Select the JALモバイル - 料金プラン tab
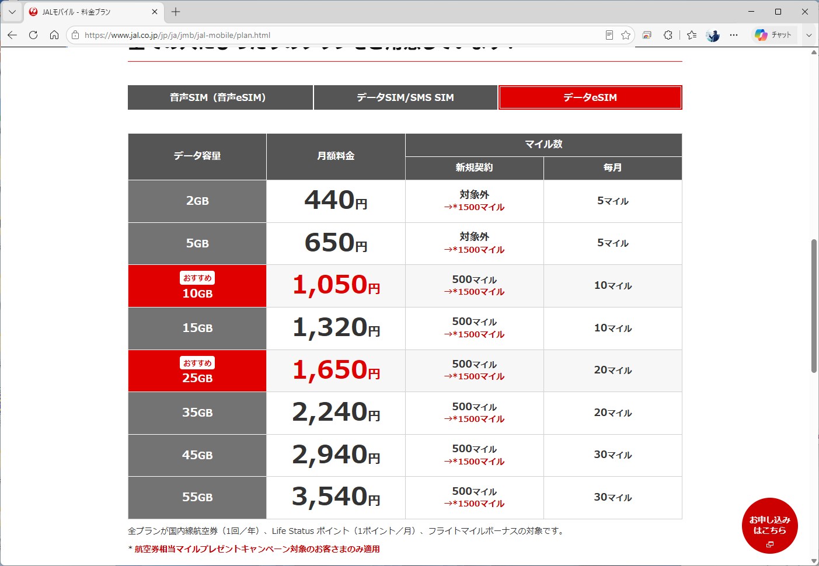Viewport: 819px width, 566px height. pos(93,12)
